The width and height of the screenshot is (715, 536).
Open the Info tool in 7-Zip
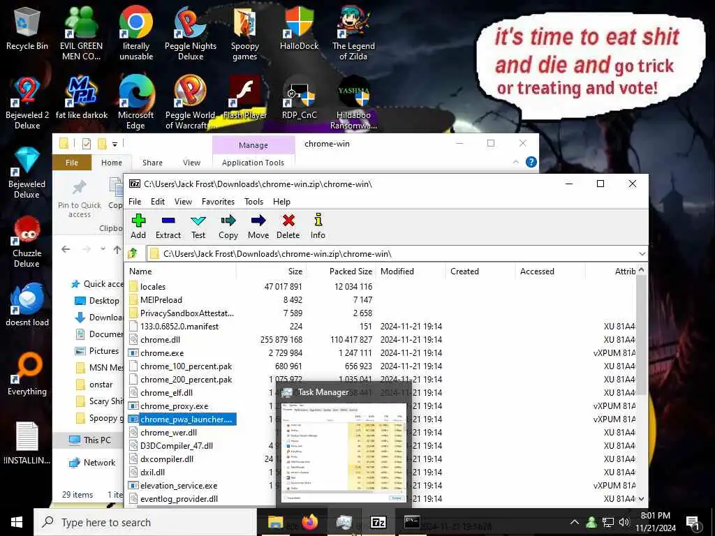tap(318, 227)
